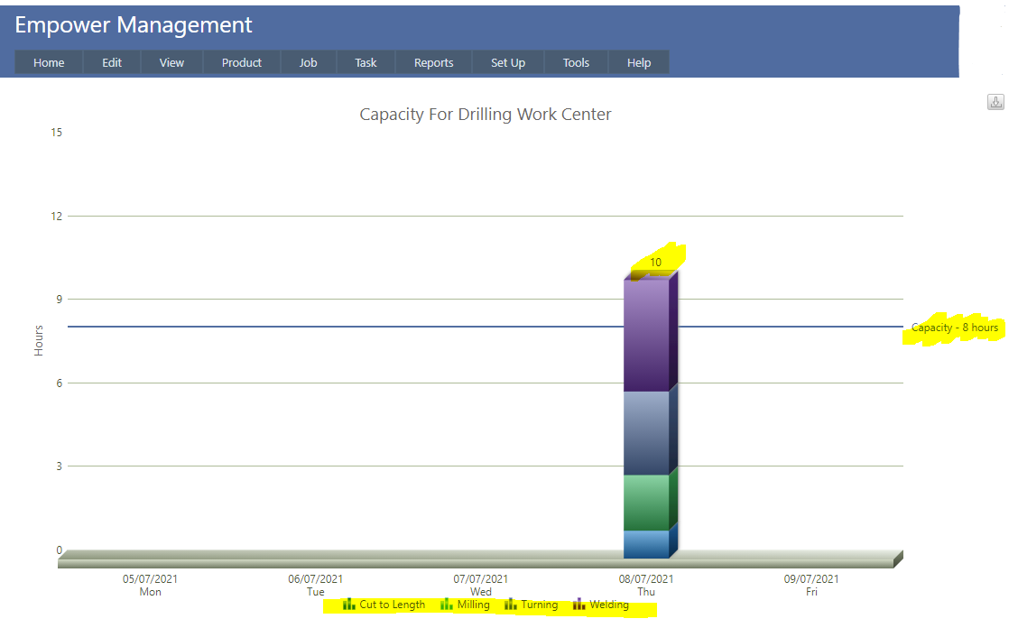Toggle the Welding series legend label
Image resolution: width=1018 pixels, height=628 pixels.
[x=609, y=605]
